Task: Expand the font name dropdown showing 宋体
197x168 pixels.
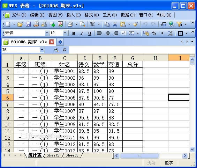Action: coord(47,33)
